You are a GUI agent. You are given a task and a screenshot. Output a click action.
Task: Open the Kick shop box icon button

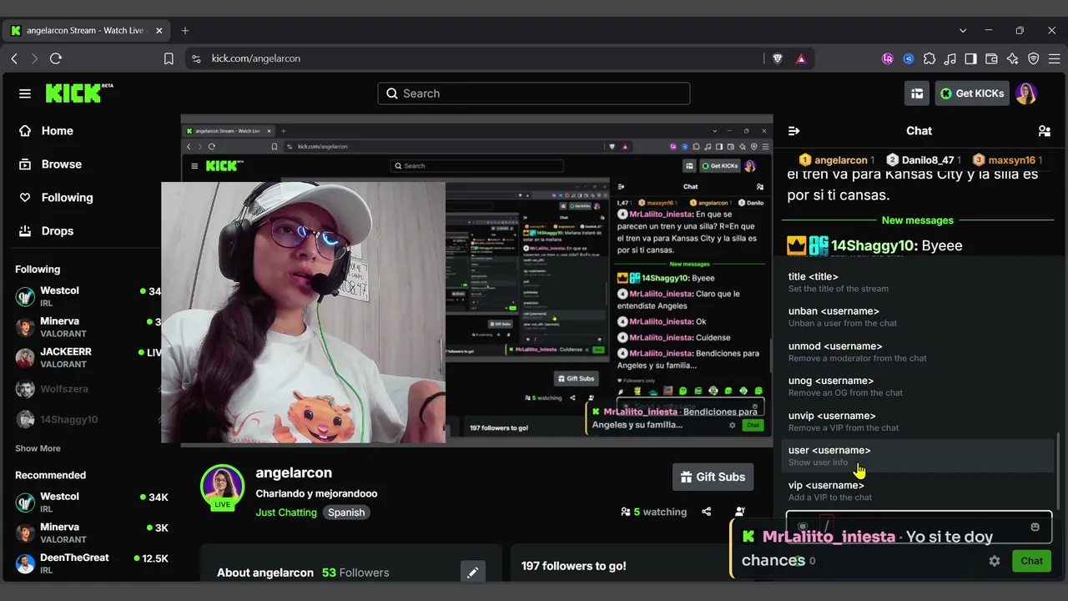[917, 93]
